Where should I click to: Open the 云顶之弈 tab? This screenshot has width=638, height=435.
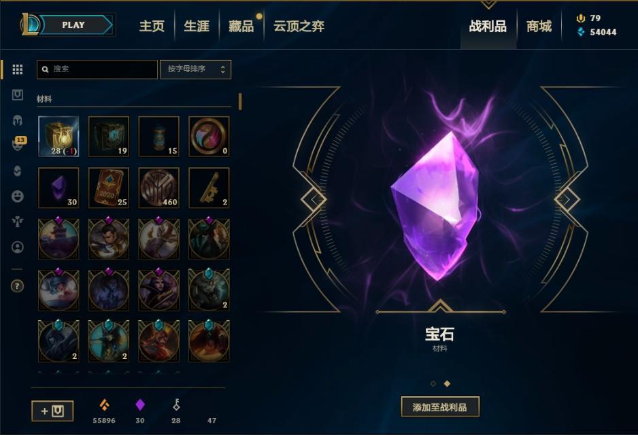click(x=299, y=27)
